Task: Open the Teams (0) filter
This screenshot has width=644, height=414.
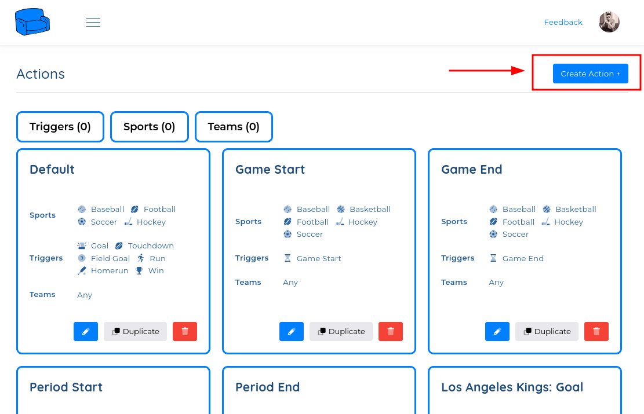Action: 234,127
